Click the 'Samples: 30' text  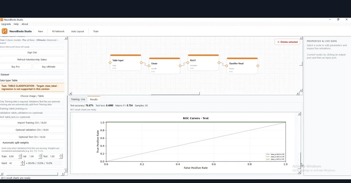coord(141,105)
